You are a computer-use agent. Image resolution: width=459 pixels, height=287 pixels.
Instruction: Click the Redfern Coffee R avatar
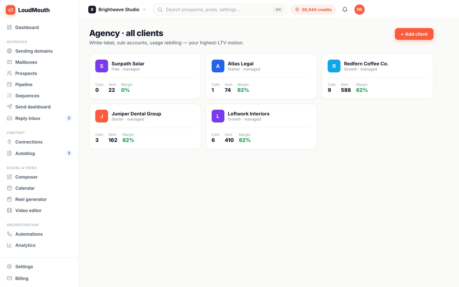click(x=334, y=66)
